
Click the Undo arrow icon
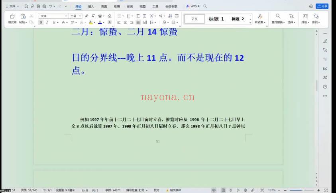pyautogui.click(x=51, y=6)
